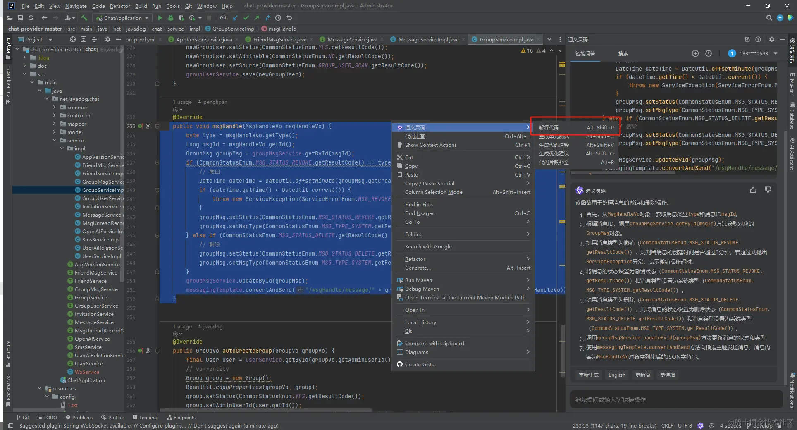Collapse the src folder in project tree
The width and height of the screenshot is (797, 430).
click(x=25, y=74)
